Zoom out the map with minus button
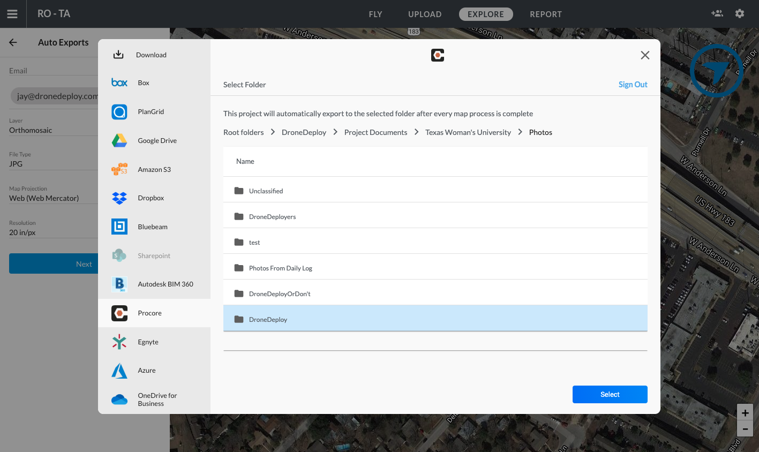This screenshot has height=452, width=759. [x=745, y=428]
